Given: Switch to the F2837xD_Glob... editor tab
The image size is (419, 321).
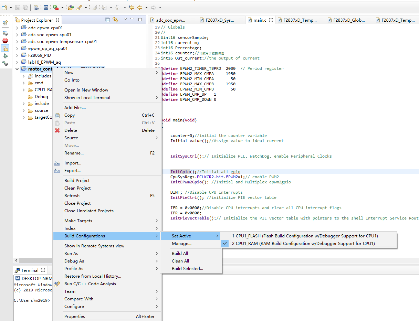Looking at the screenshot, I should 348,20.
